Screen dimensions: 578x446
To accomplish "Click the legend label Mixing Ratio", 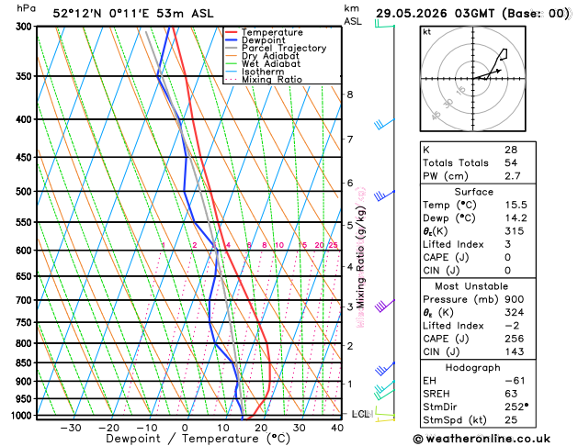I will point(272,80).
